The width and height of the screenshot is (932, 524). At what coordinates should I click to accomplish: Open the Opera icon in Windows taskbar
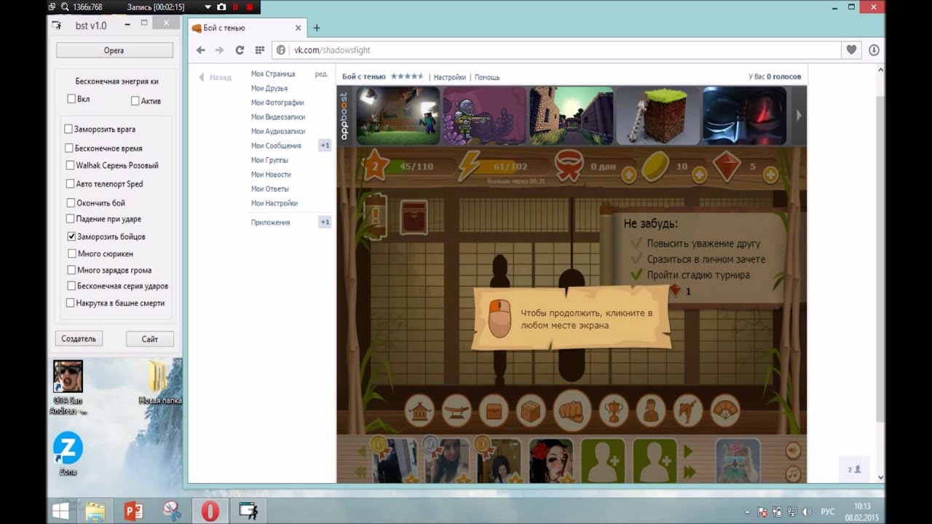click(210, 511)
